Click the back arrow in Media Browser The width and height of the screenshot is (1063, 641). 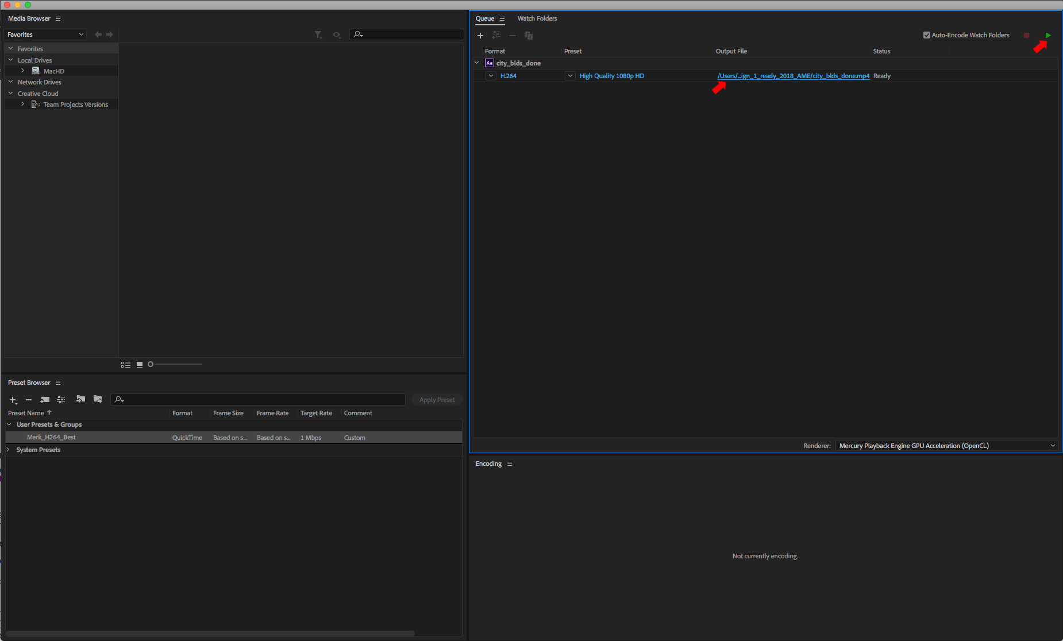pos(98,34)
